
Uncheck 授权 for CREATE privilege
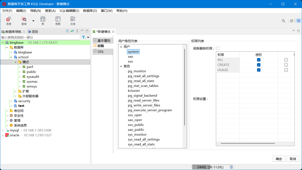pyautogui.click(x=259, y=65)
